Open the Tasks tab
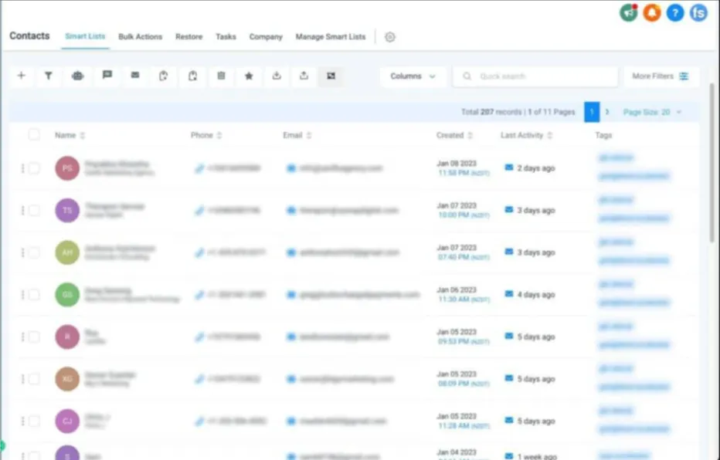Image resolution: width=720 pixels, height=460 pixels. click(x=226, y=37)
